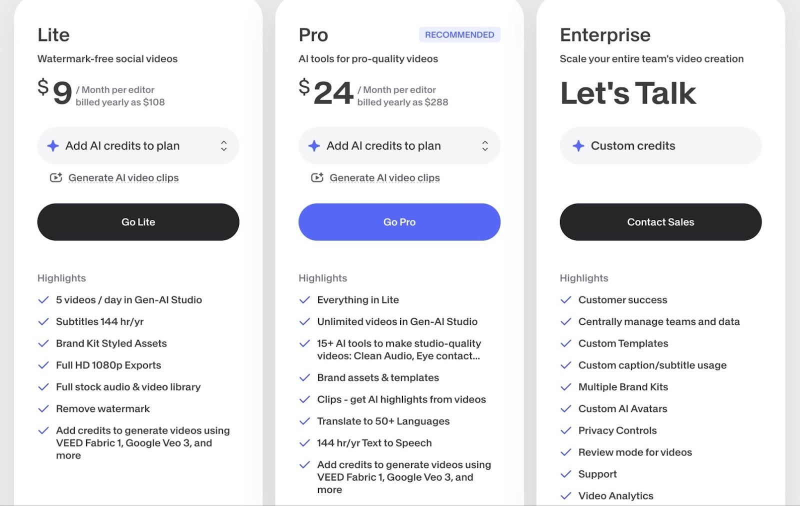Select the Custom credits field in Enterprise
Viewport: 800px width, 506px height.
click(660, 146)
